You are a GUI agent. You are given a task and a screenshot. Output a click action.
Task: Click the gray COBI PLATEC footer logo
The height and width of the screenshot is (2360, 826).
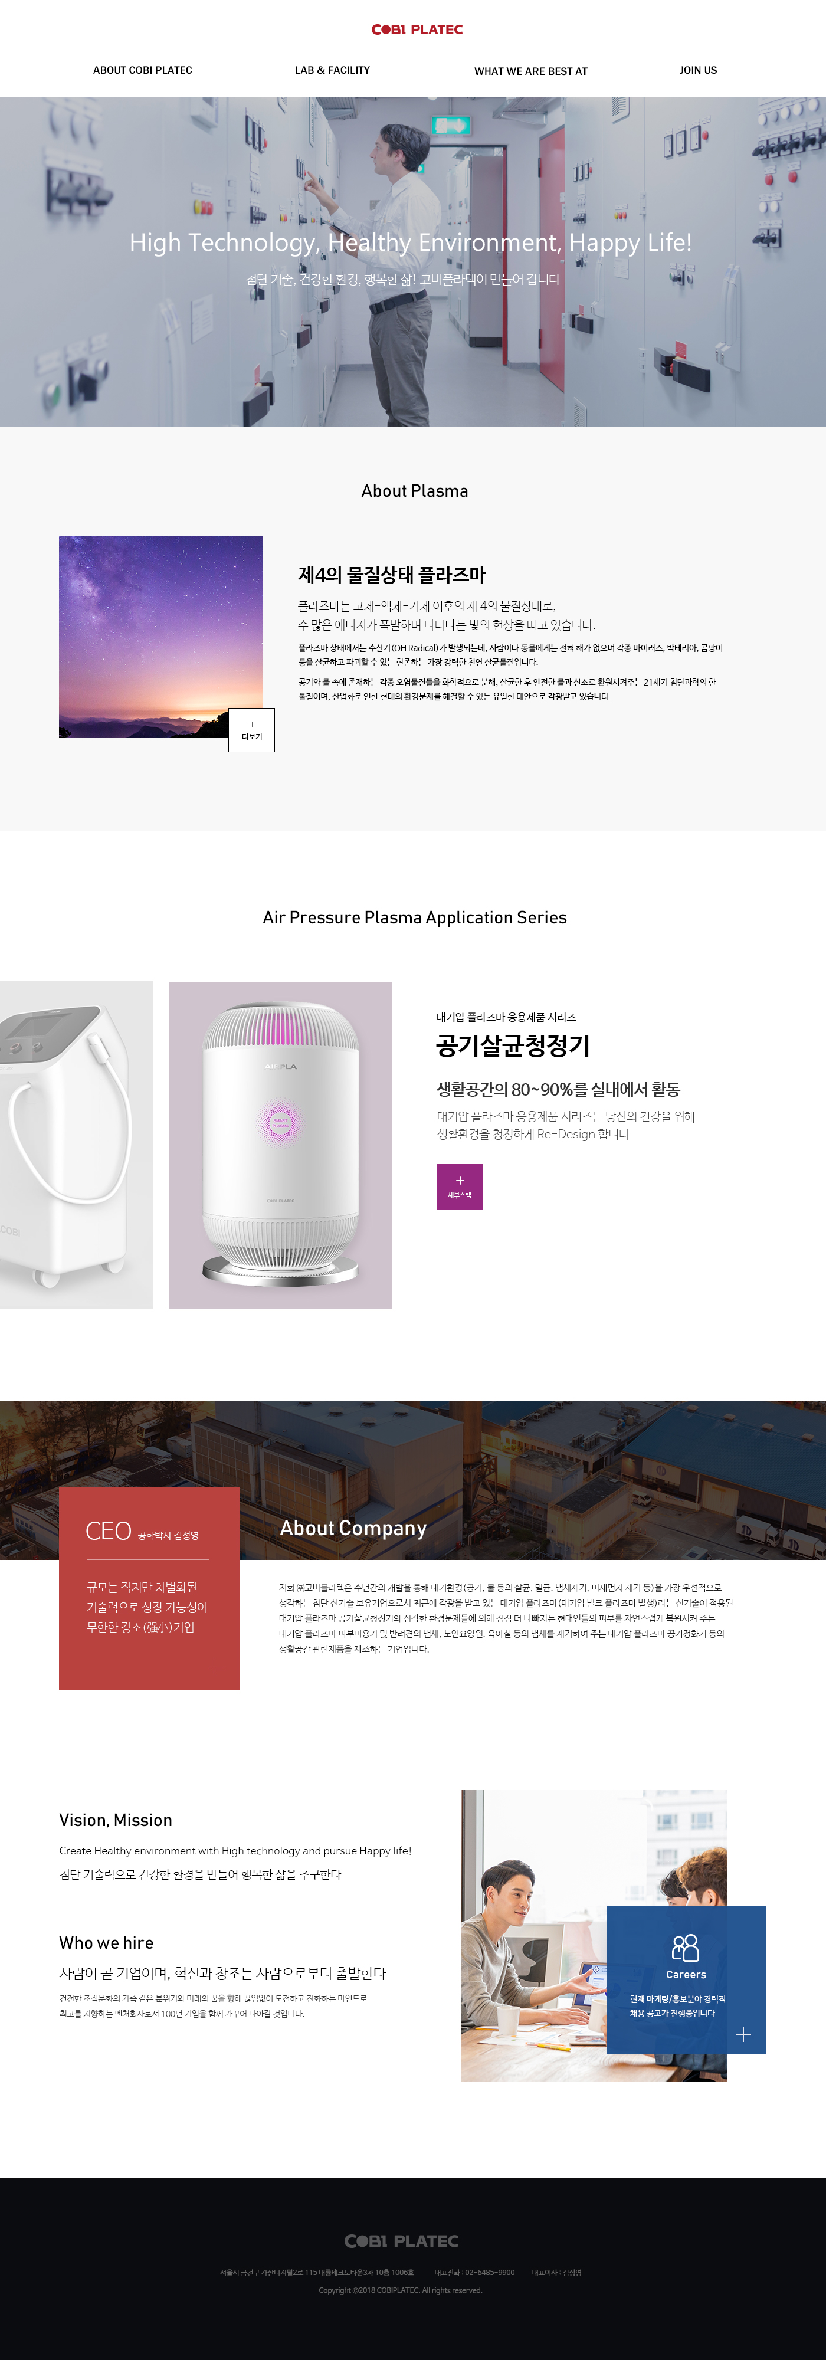[x=401, y=2240]
